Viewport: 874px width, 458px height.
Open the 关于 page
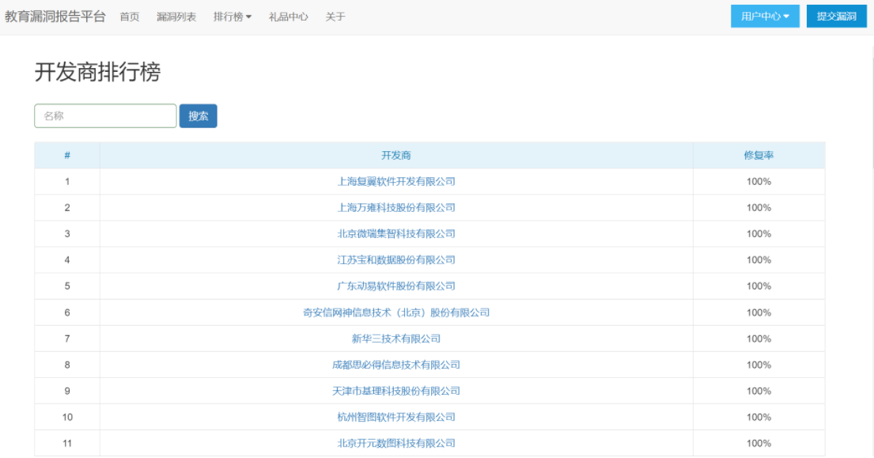pyautogui.click(x=335, y=17)
